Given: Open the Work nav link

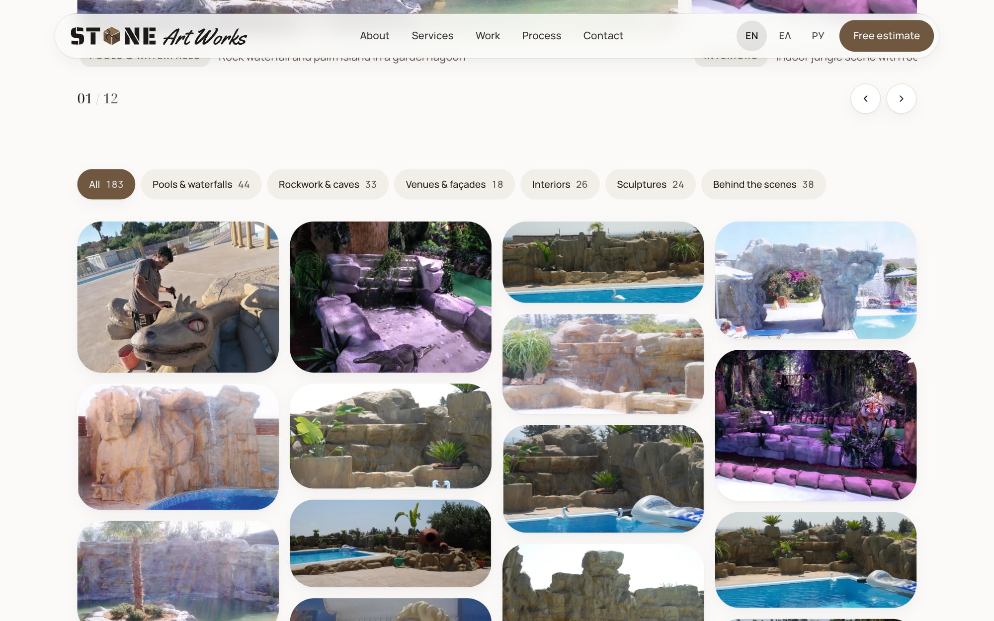Looking at the screenshot, I should coord(488,36).
